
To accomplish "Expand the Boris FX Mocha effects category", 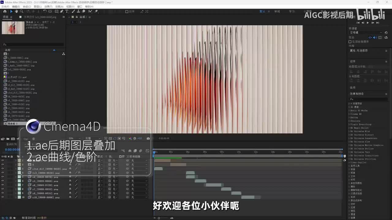I will pos(349,111).
